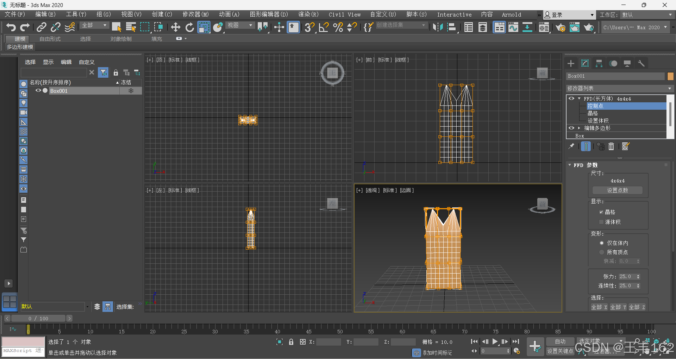Expand the 编辑多边形 modifier entry
The width and height of the screenshot is (676, 359).
579,128
